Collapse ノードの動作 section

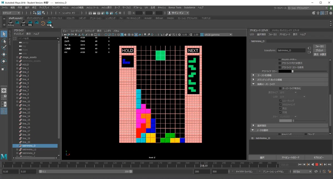[x=289, y=130]
